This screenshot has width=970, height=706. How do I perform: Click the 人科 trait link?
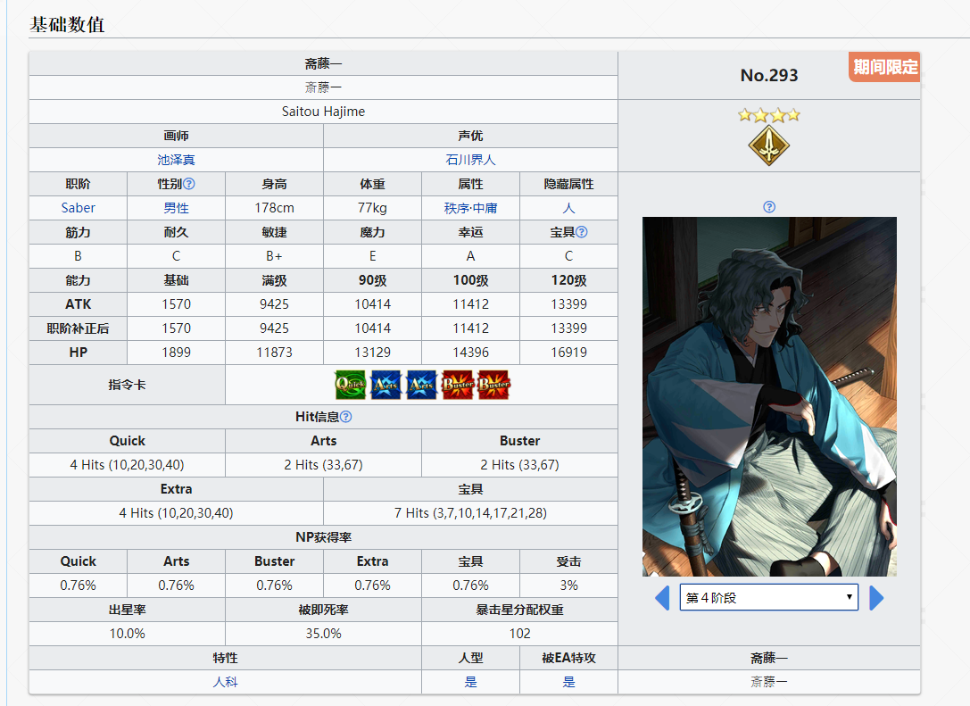[225, 682]
